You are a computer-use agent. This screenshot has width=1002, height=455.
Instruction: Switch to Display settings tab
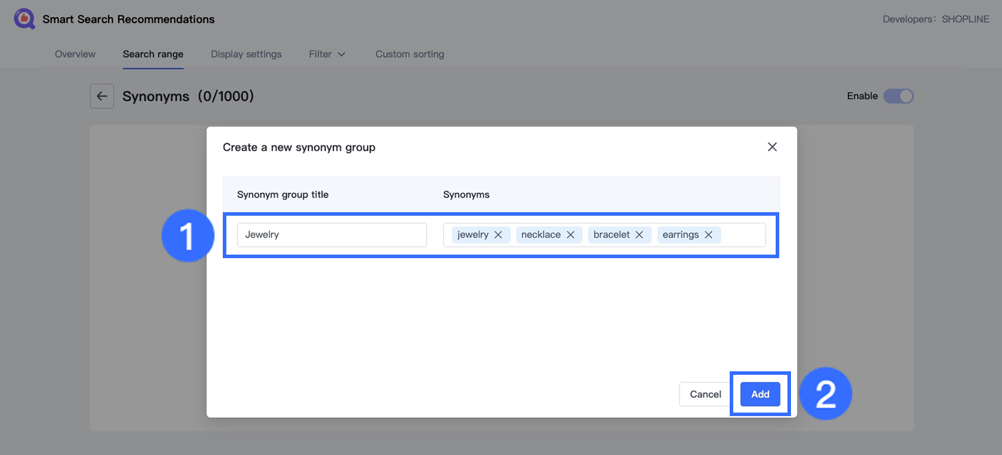(x=246, y=54)
